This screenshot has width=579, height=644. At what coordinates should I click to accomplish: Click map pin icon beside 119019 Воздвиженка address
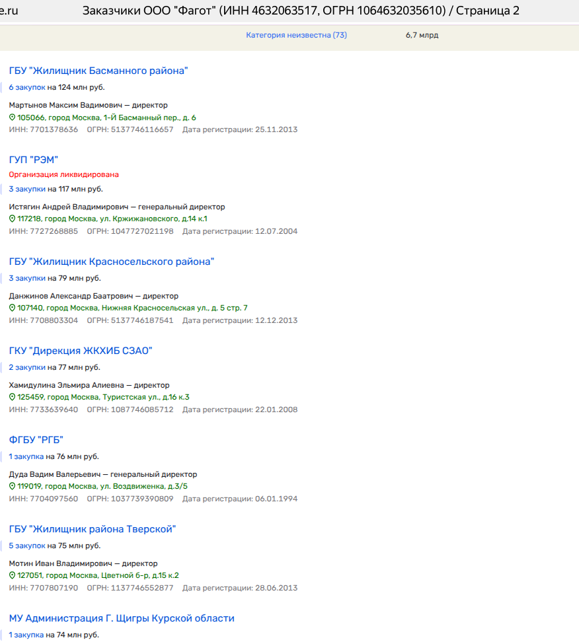[12, 486]
